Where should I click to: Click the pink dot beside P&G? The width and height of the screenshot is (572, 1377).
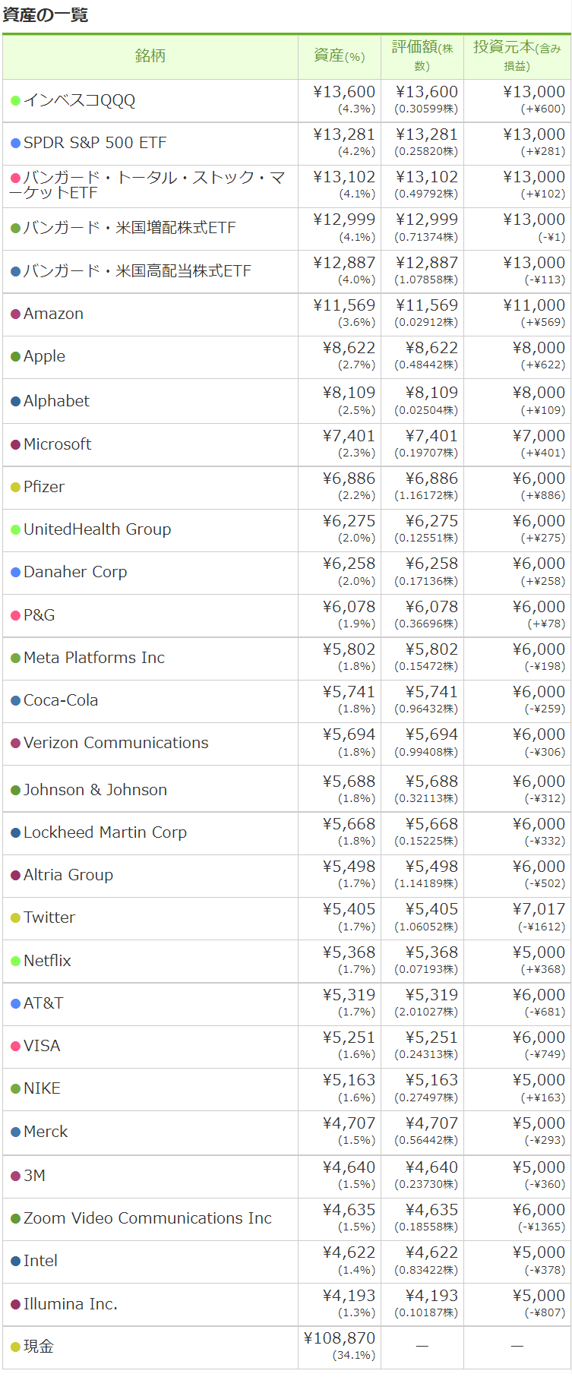click(x=15, y=615)
